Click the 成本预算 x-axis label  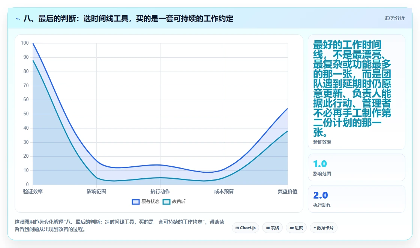click(x=224, y=191)
